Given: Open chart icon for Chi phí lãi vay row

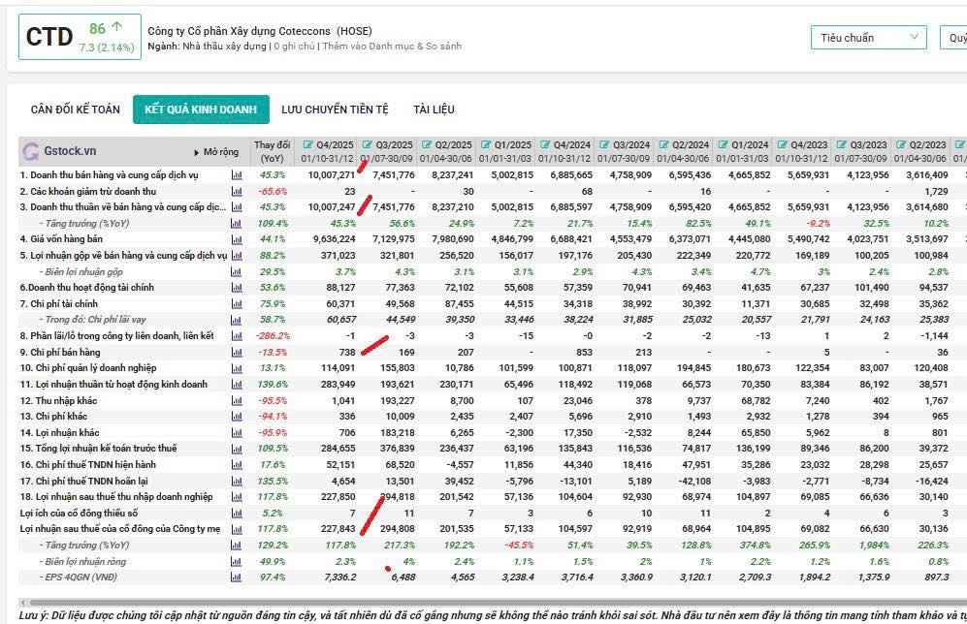Looking at the screenshot, I should pos(237,320).
